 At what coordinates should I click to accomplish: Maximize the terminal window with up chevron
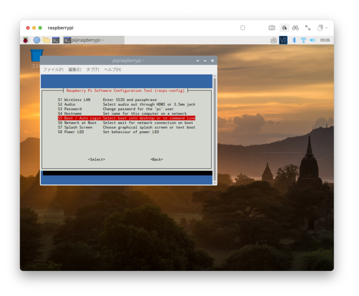pos(205,61)
